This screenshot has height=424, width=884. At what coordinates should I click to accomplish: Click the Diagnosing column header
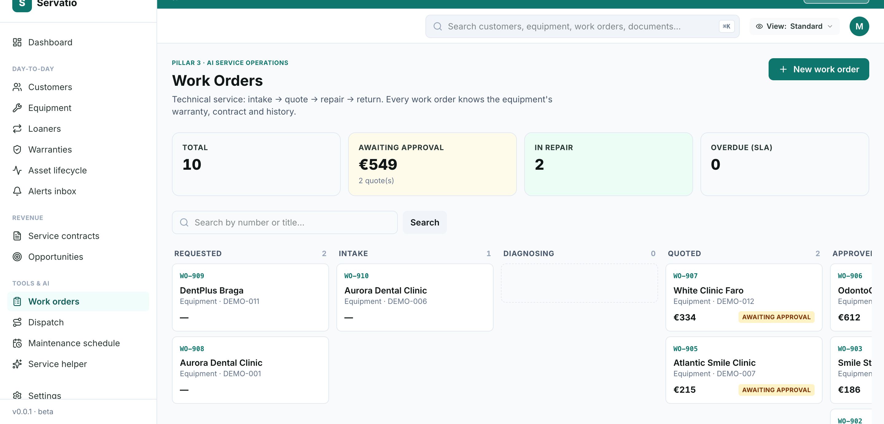pos(529,253)
